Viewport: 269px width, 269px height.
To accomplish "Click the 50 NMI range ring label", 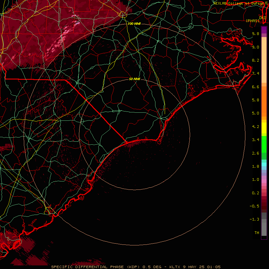I will pyautogui.click(x=134, y=79).
